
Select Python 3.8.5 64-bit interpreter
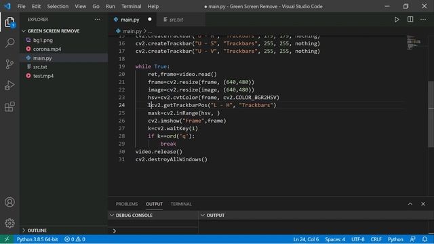click(37, 239)
